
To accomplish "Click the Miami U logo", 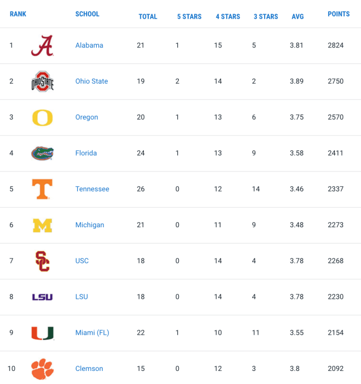I will click(x=43, y=333).
